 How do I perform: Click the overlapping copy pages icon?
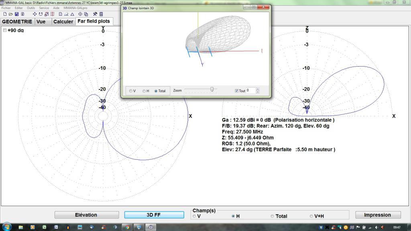[86, 14]
